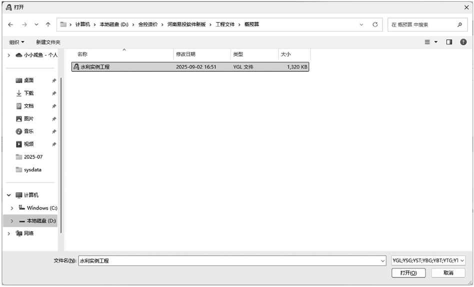Viewport: 474px width, 287px height.
Task: Click the search magnifier icon
Action: click(459, 24)
